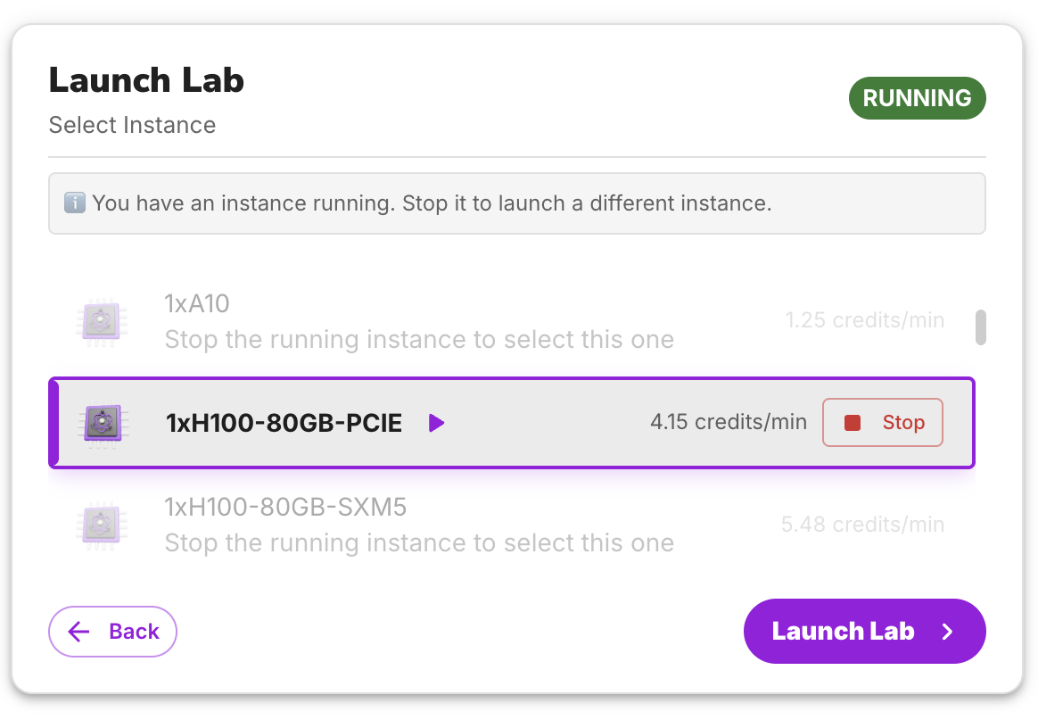Viewport: 1038px width, 728px height.
Task: Click the 1.25 credits/min price
Action: click(x=864, y=320)
